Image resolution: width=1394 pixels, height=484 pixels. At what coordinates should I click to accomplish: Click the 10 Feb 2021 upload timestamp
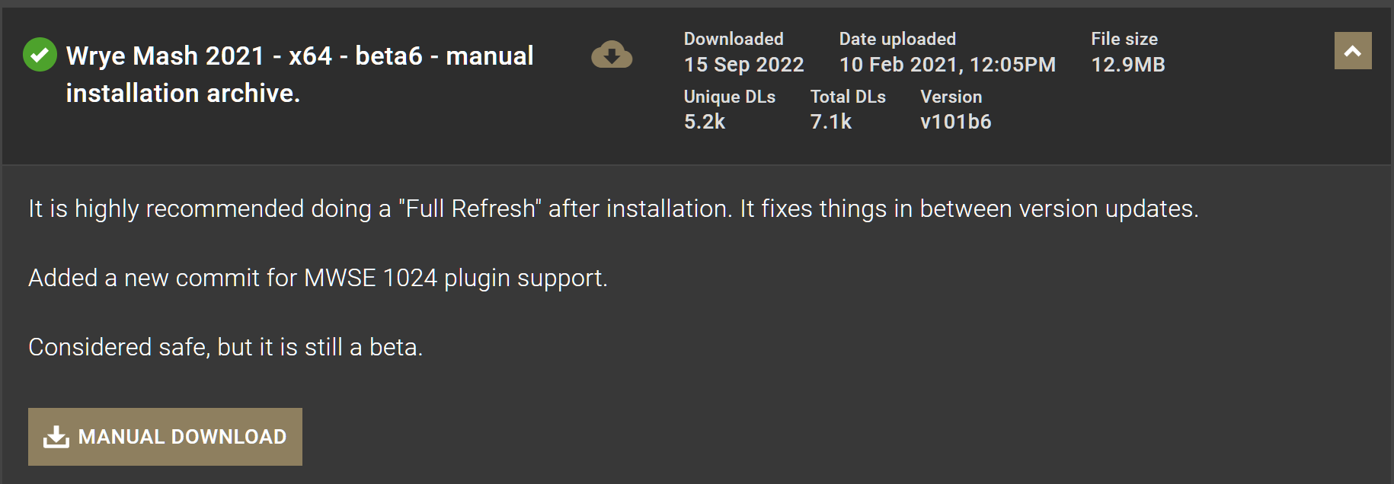coord(947,65)
